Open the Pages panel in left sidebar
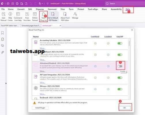 pos(3,39)
